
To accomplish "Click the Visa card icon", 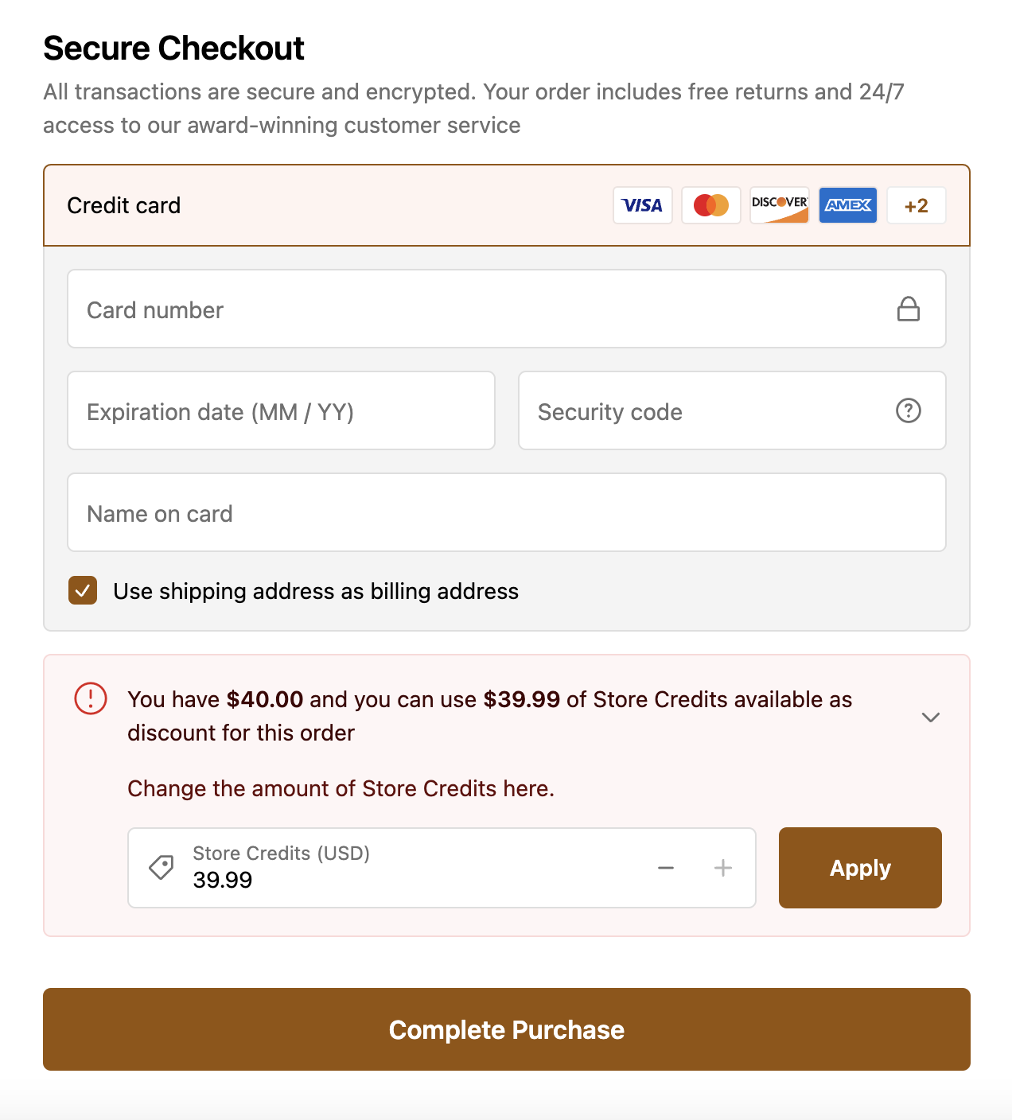I will pyautogui.click(x=642, y=204).
